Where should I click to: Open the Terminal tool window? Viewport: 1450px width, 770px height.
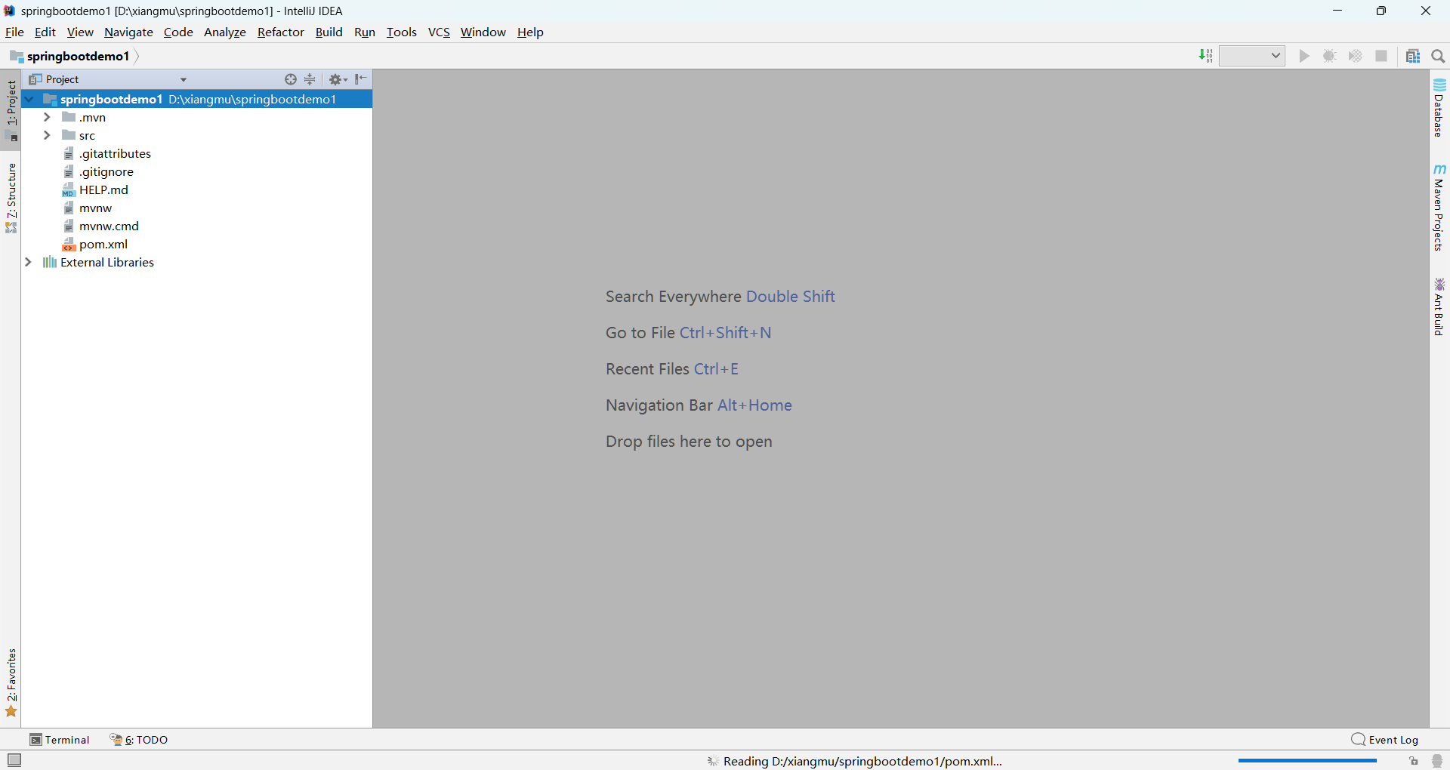[x=60, y=740]
